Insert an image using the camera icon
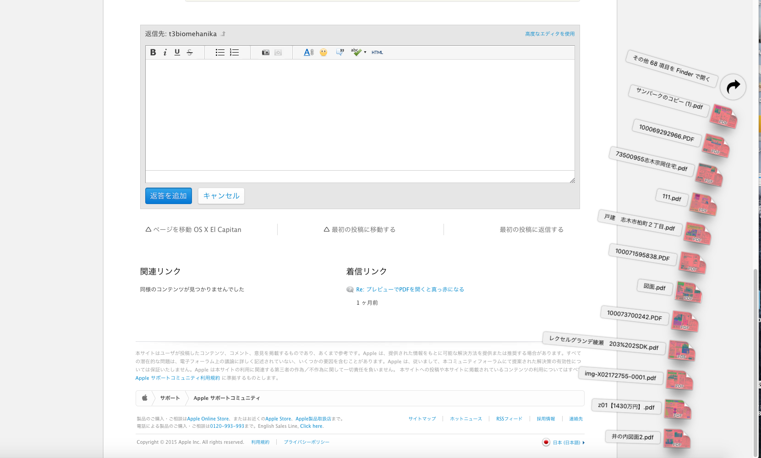The image size is (761, 458). click(266, 53)
